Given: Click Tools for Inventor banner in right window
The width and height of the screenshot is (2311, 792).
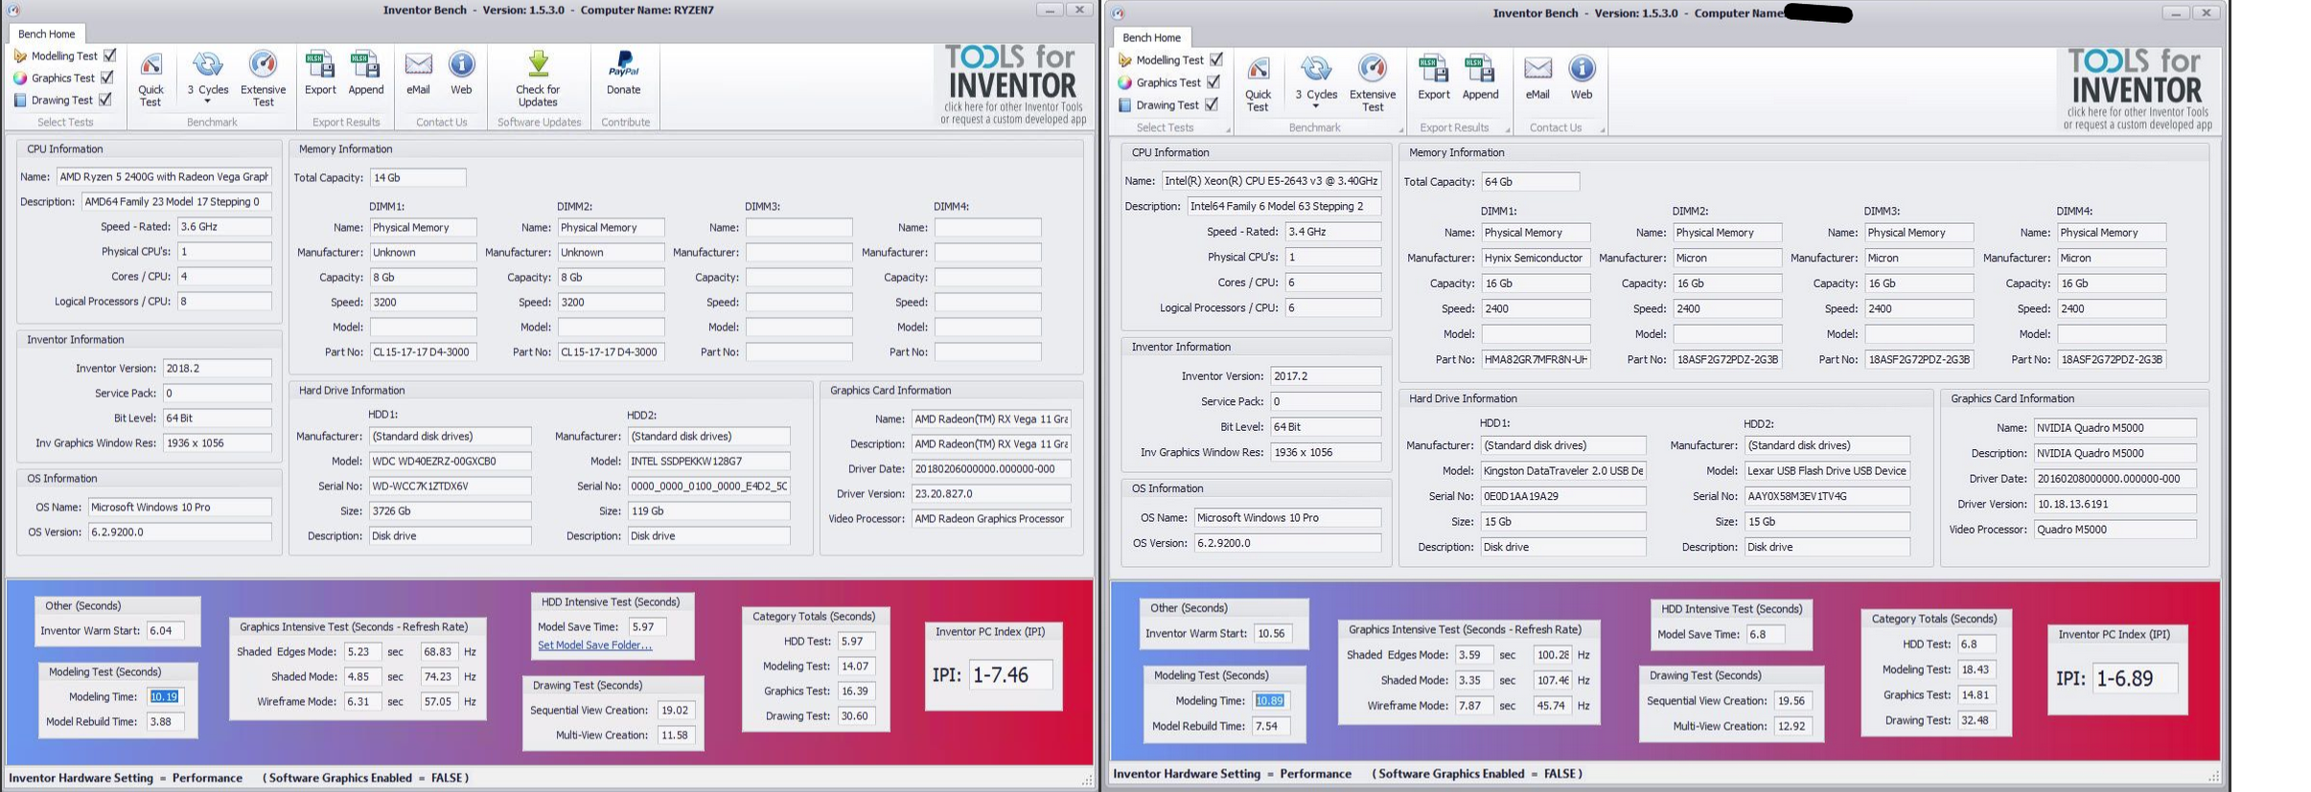Looking at the screenshot, I should pos(2138,89).
